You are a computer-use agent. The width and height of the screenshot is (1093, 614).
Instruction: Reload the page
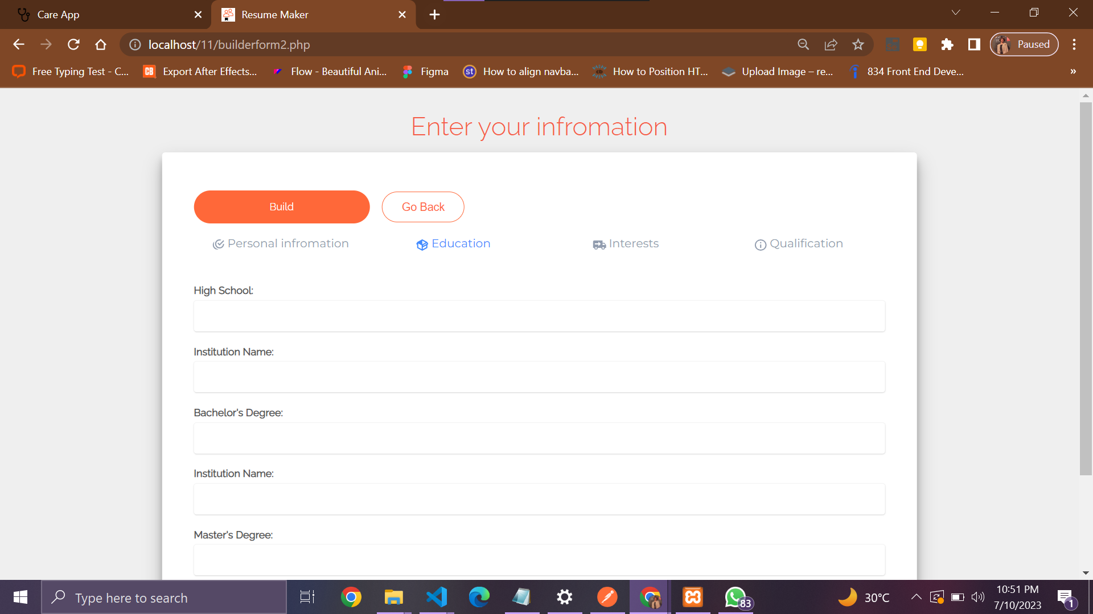pyautogui.click(x=73, y=44)
